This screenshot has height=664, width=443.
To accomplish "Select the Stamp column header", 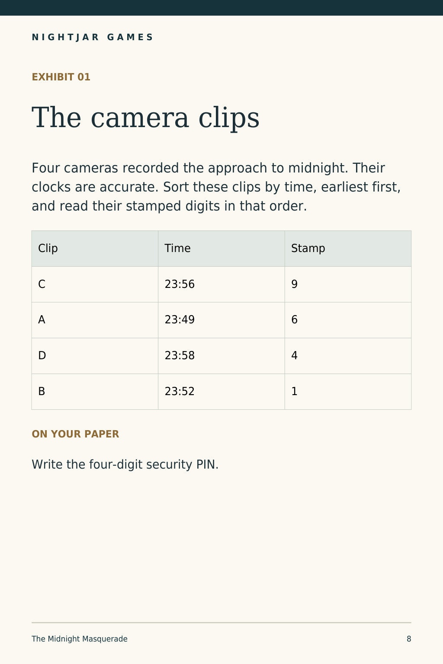I will 348,249.
